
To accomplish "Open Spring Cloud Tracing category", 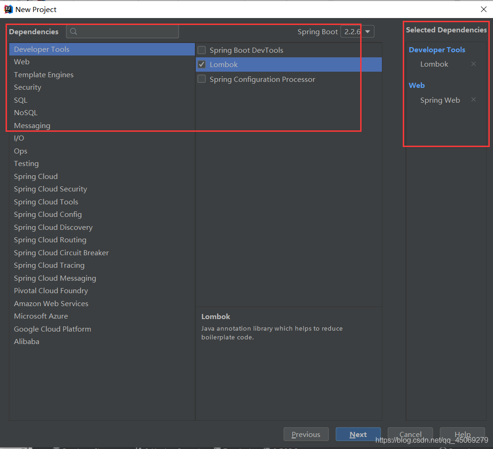I will [102, 265].
